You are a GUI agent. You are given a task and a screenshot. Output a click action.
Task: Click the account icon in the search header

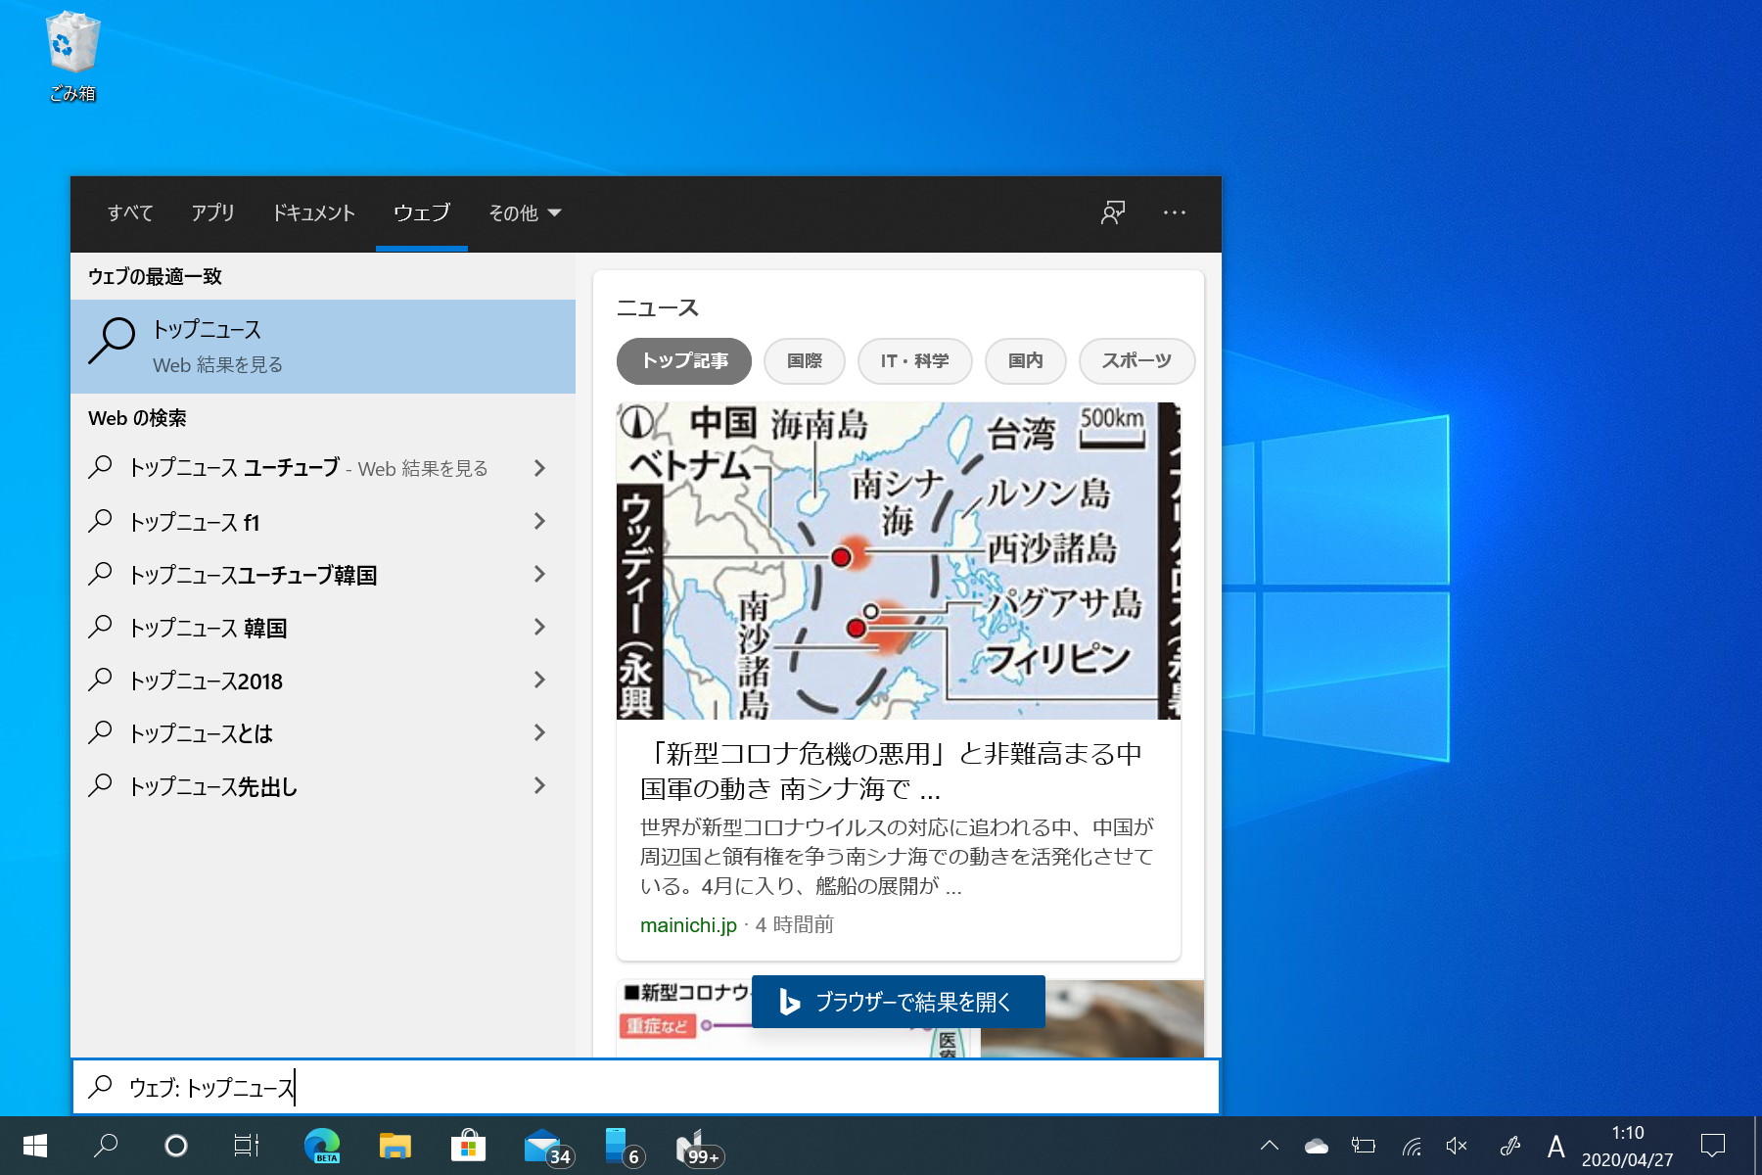1112,213
